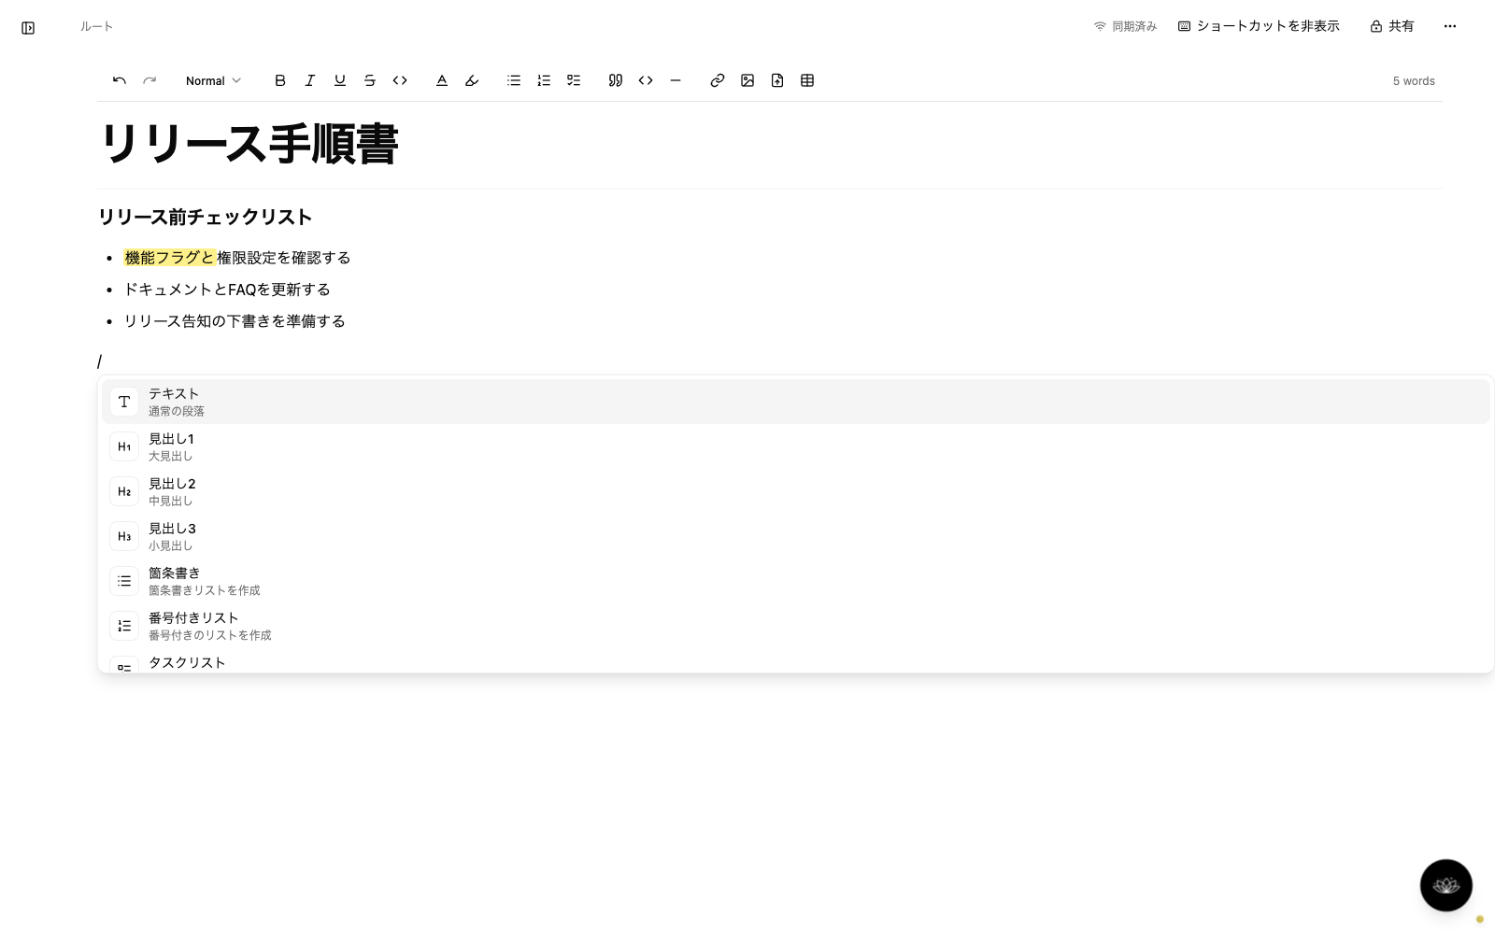Insert a table from toolbar
This screenshot has width=1495, height=934.
point(807,80)
